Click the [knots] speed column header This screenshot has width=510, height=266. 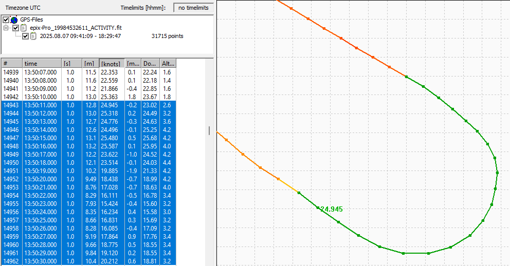click(112, 64)
